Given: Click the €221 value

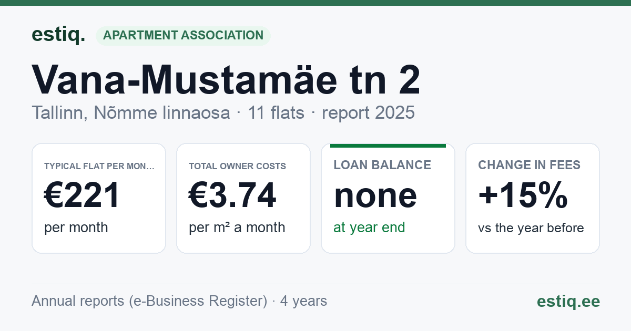Looking at the screenshot, I should pyautogui.click(x=83, y=195).
